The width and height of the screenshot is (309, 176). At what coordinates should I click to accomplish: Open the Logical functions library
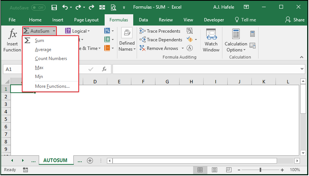[77, 31]
